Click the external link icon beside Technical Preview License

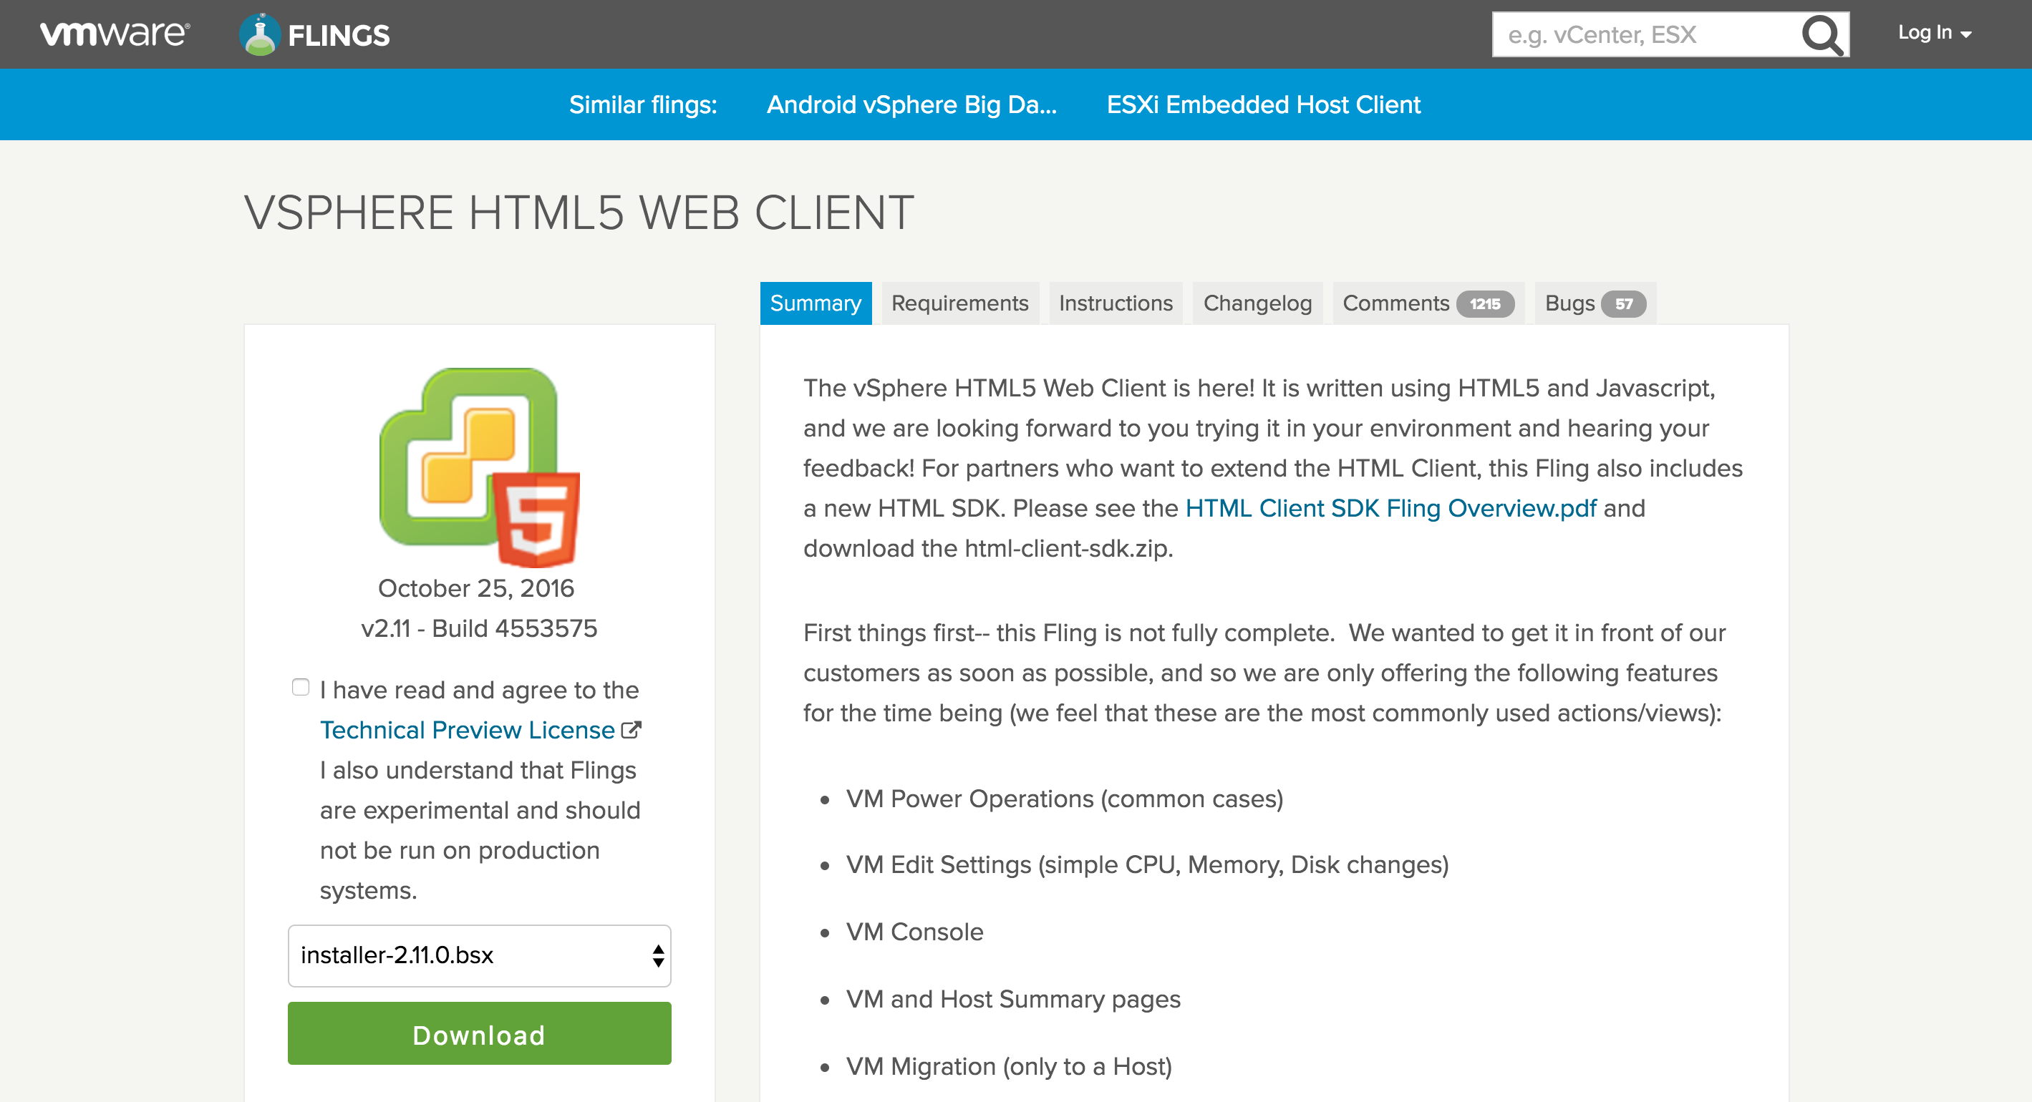pos(630,729)
